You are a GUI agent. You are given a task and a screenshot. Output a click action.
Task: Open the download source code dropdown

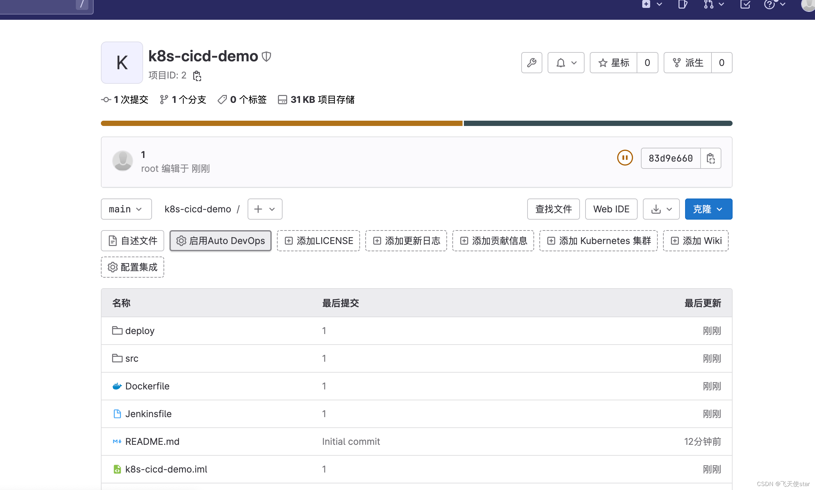[661, 209]
